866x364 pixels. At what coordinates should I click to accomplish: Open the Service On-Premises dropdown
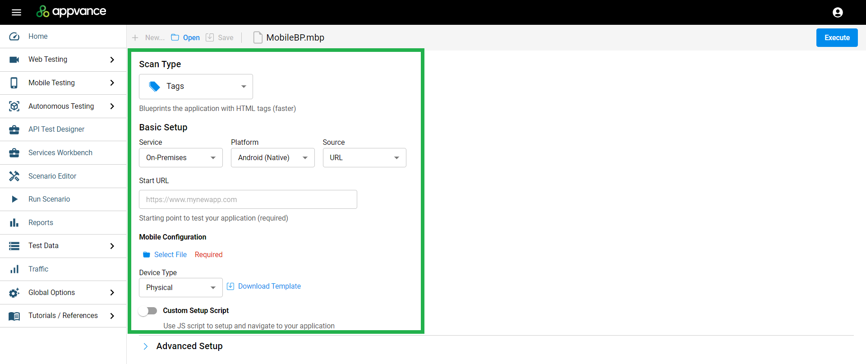click(181, 158)
